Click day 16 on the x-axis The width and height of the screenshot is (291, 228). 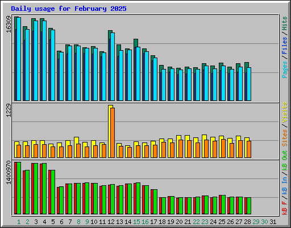145,222
